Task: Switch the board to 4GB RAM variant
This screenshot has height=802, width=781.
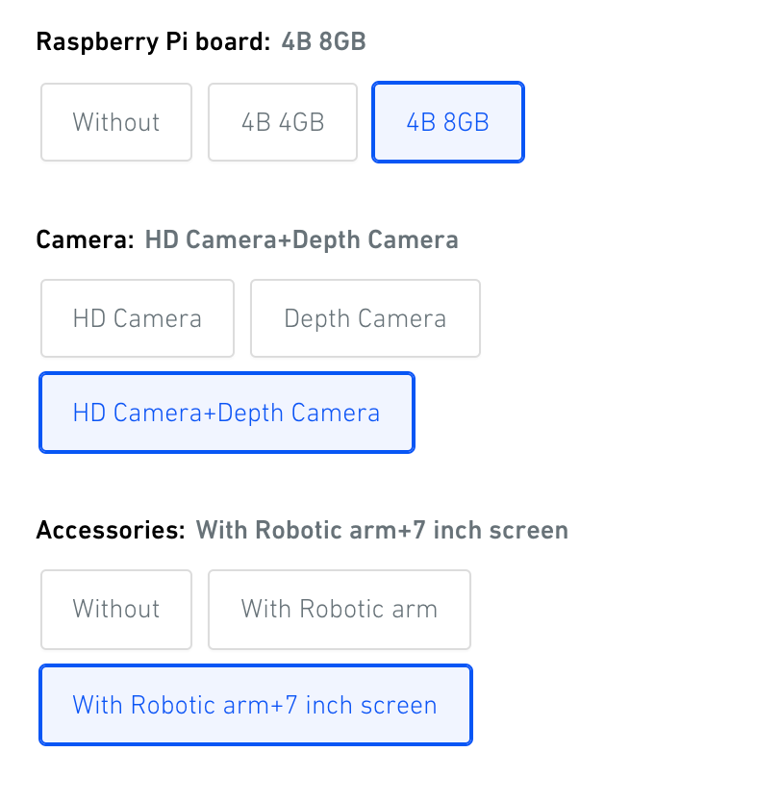Action: pos(283,122)
